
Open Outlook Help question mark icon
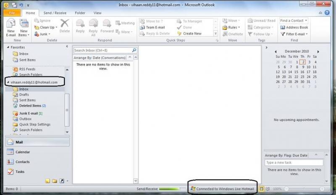point(327,13)
